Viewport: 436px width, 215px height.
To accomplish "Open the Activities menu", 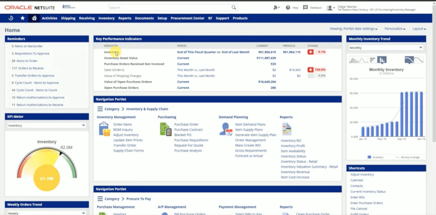I will tap(49, 18).
